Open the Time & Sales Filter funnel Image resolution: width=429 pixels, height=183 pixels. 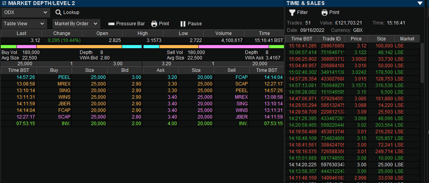292,12
